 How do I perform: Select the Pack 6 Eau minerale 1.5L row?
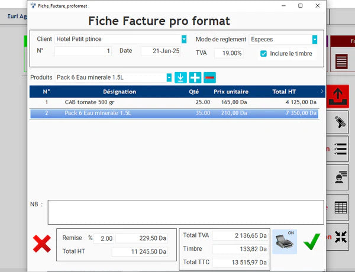[175, 114]
